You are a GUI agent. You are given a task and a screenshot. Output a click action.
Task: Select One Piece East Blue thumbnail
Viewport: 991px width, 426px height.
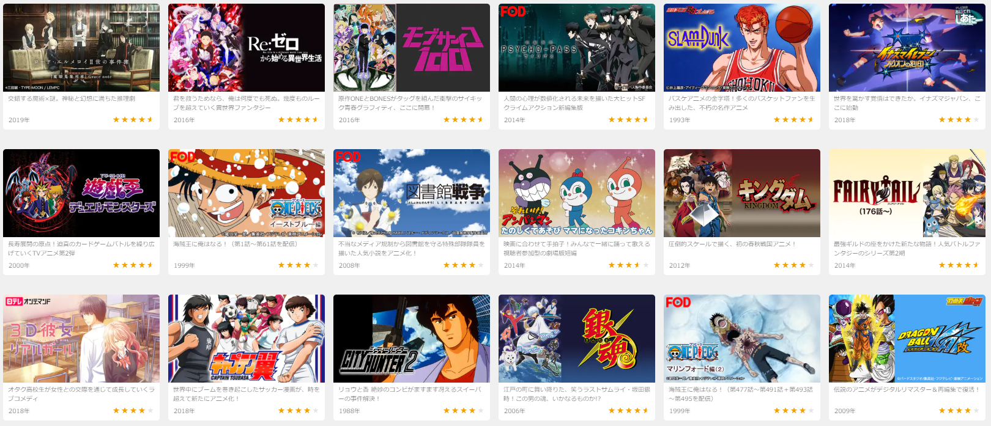pos(247,193)
